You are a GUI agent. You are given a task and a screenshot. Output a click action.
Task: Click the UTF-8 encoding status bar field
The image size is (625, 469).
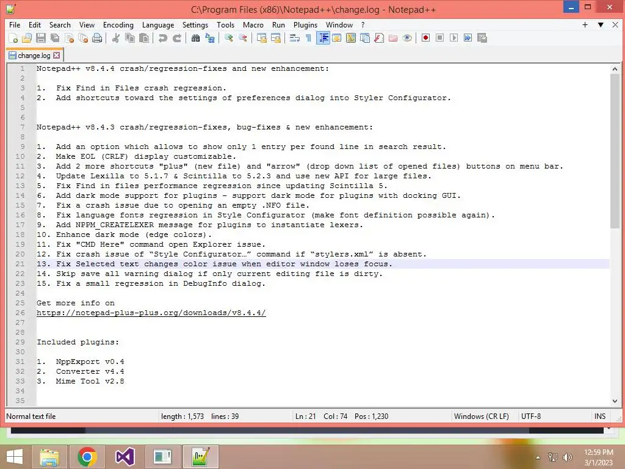click(531, 416)
